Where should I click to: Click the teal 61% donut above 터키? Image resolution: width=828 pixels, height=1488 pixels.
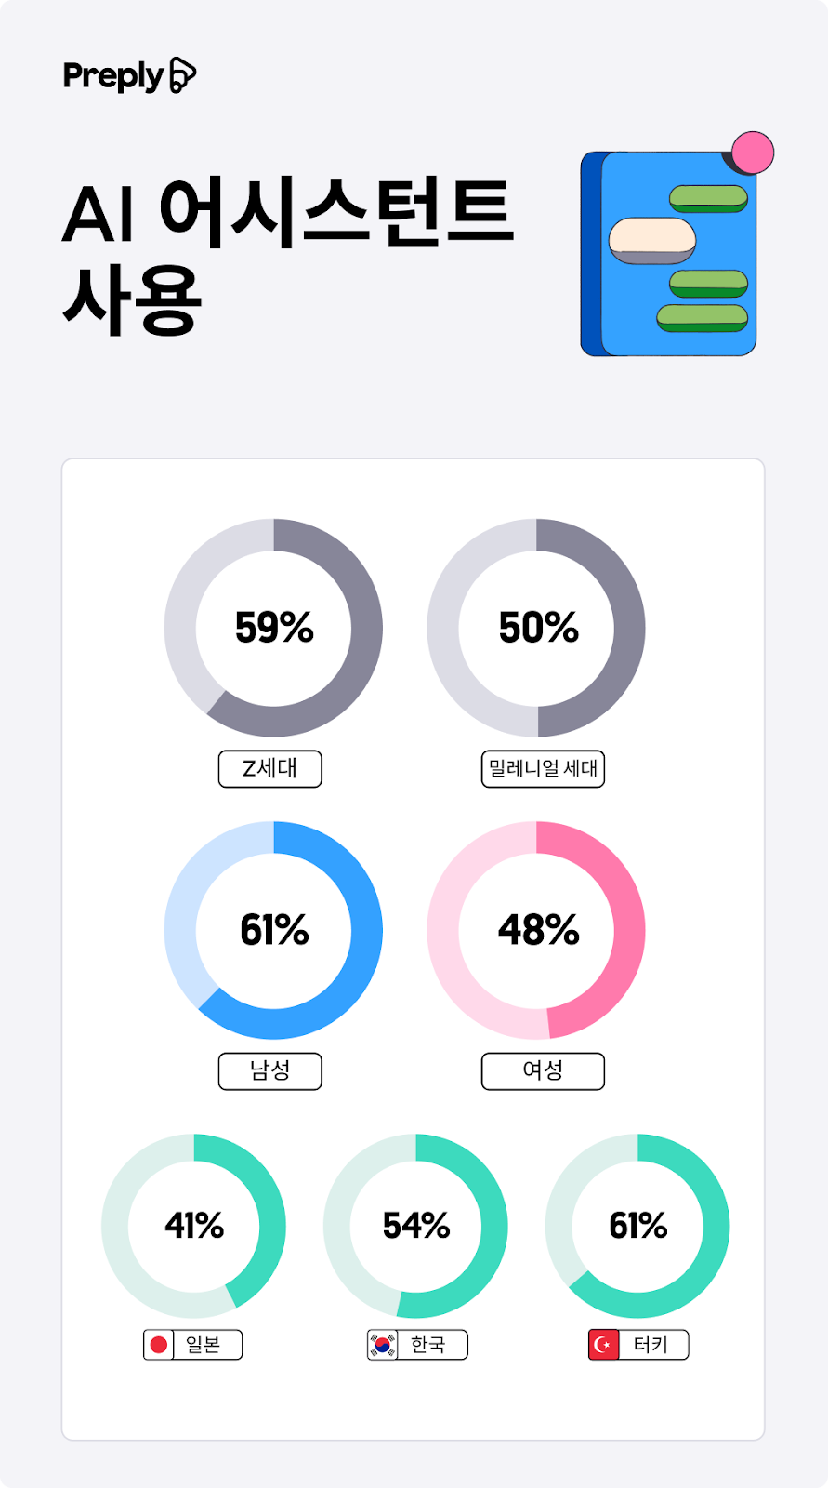(637, 1226)
